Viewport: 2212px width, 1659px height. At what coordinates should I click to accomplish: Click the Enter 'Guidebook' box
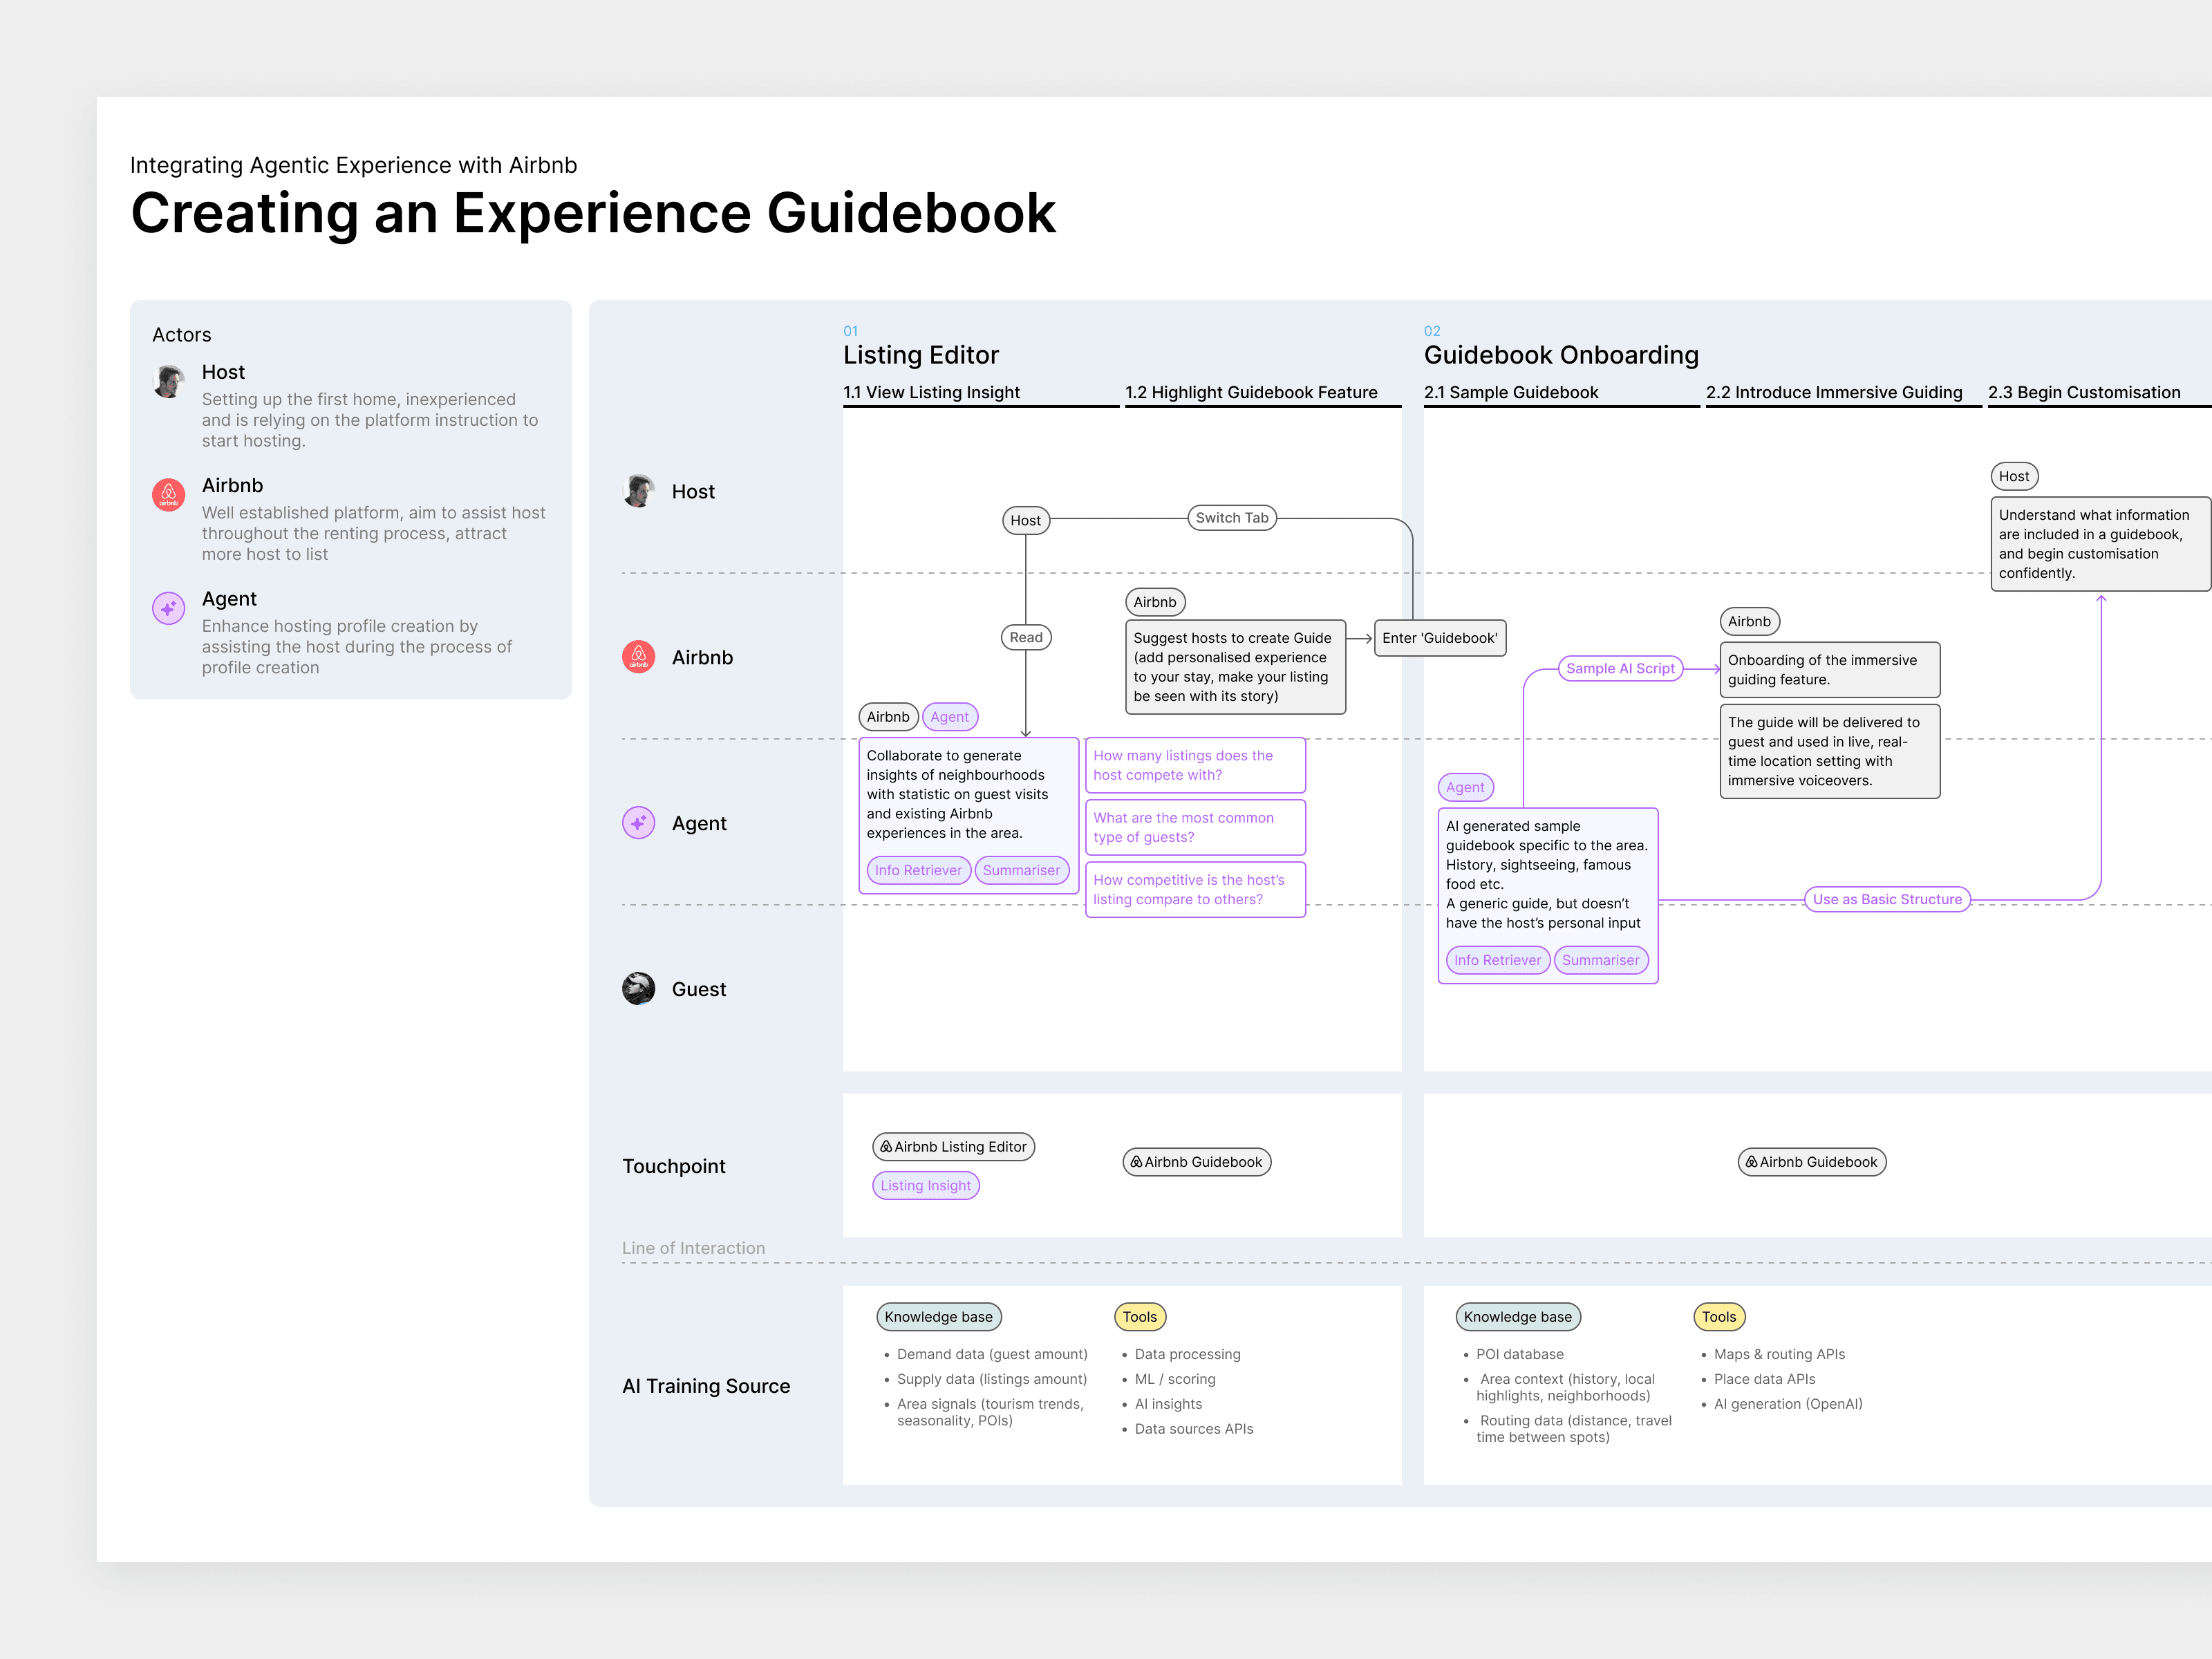pos(1439,638)
